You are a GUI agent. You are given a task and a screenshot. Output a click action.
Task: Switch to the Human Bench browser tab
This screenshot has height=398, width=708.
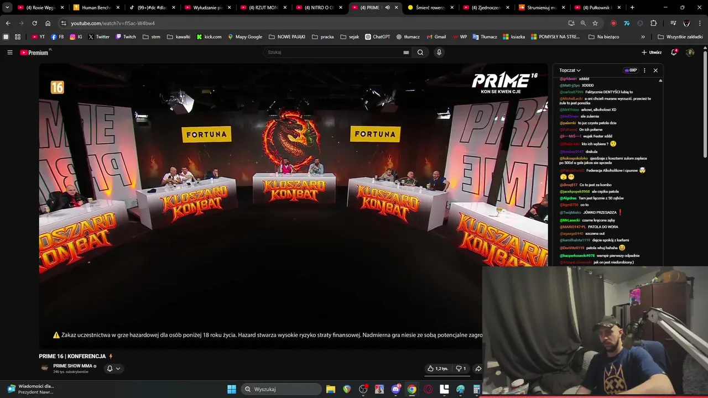coord(97,8)
